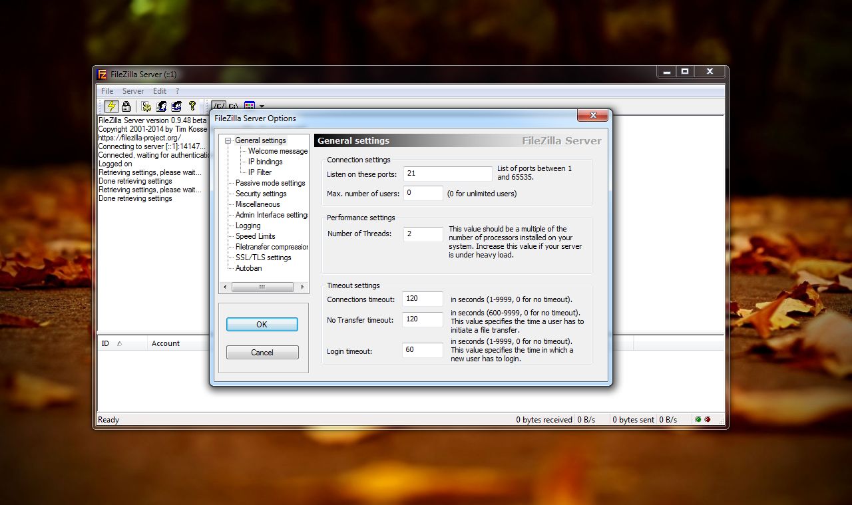
Task: Select Logging tree item
Action: 248,226
